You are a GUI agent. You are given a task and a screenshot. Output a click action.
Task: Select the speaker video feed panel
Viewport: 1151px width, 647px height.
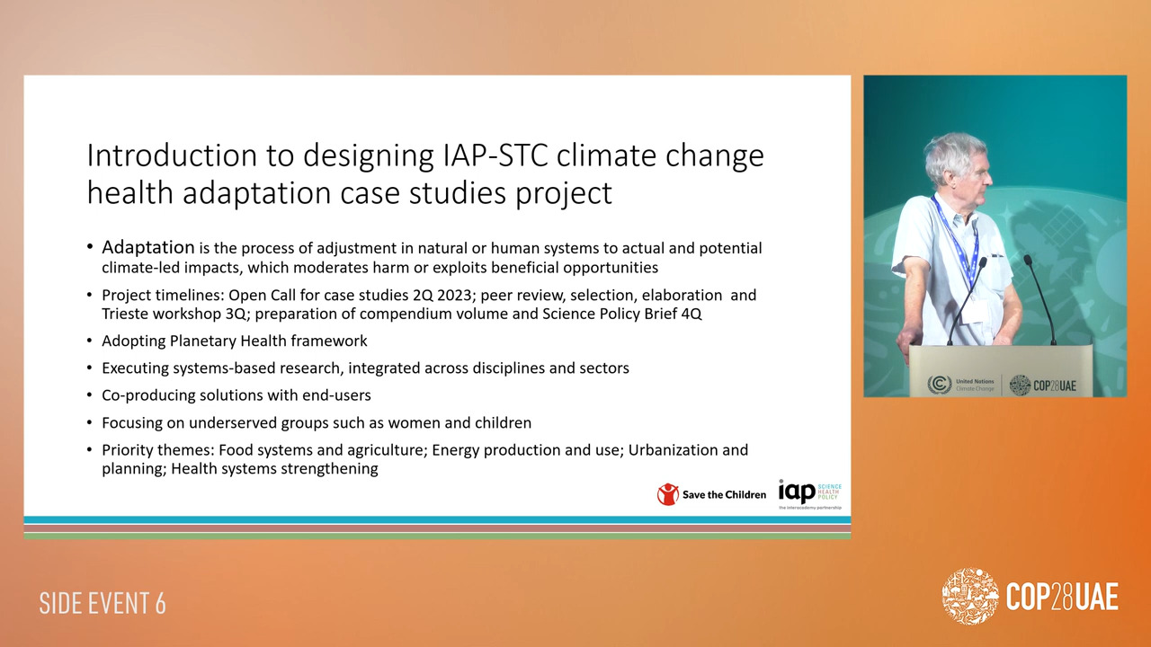pyautogui.click(x=995, y=235)
